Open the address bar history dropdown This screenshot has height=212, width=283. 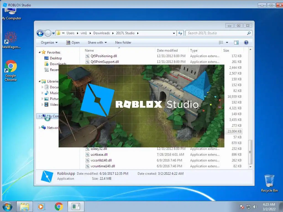174,33
